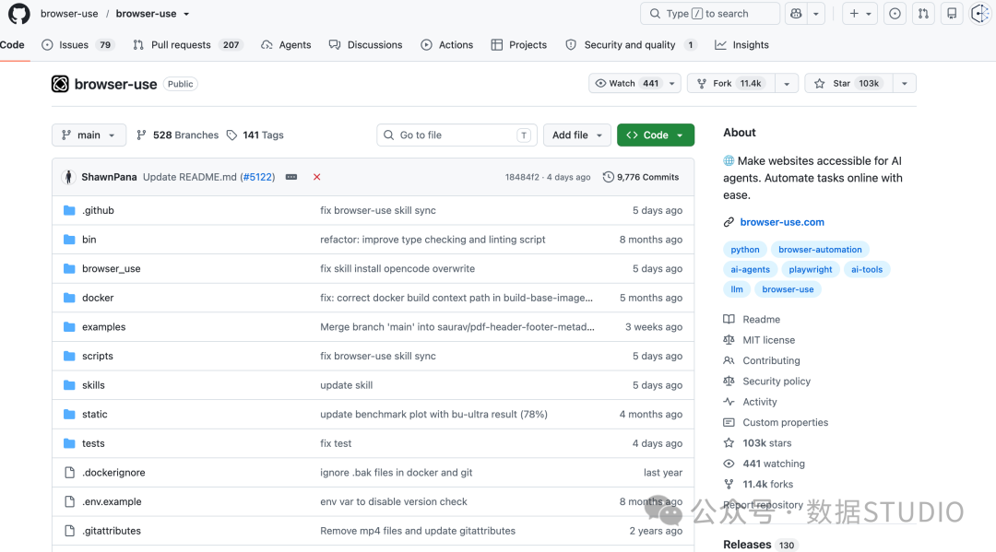Screen dimensions: 996x552
Task: Expand the fork options arrow
Action: 787,83
